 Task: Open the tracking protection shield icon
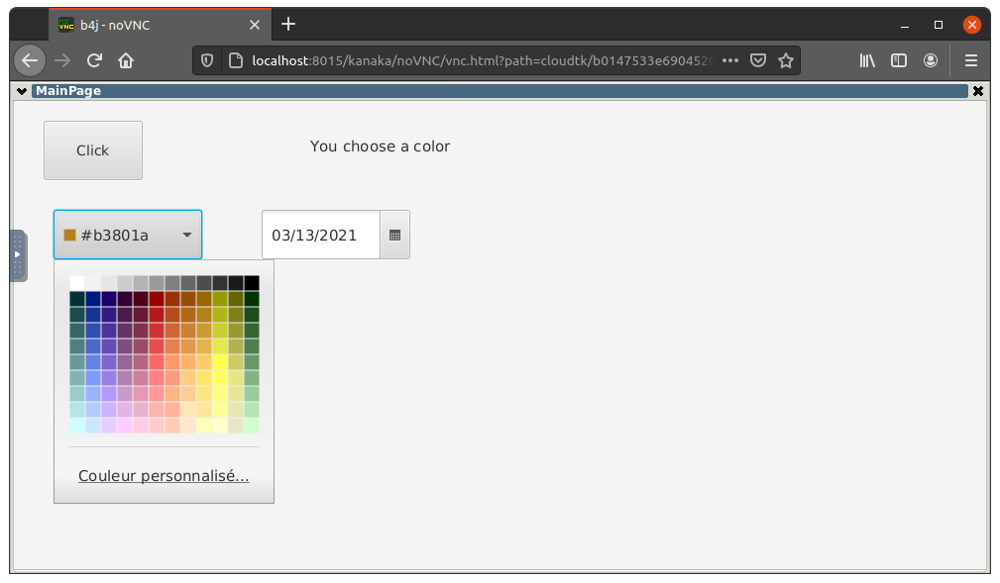tap(206, 60)
